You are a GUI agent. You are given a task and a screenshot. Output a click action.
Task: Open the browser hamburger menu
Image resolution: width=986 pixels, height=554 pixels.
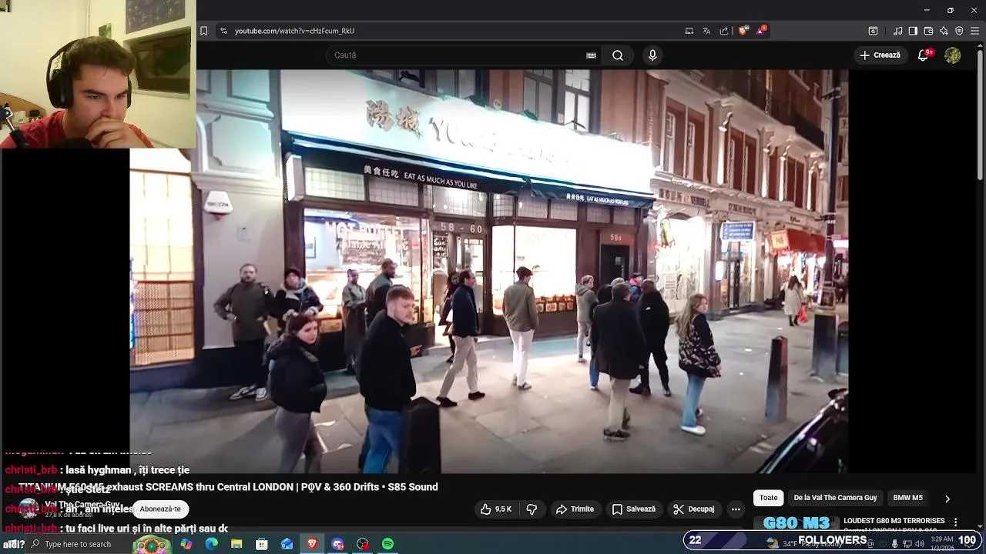974,31
